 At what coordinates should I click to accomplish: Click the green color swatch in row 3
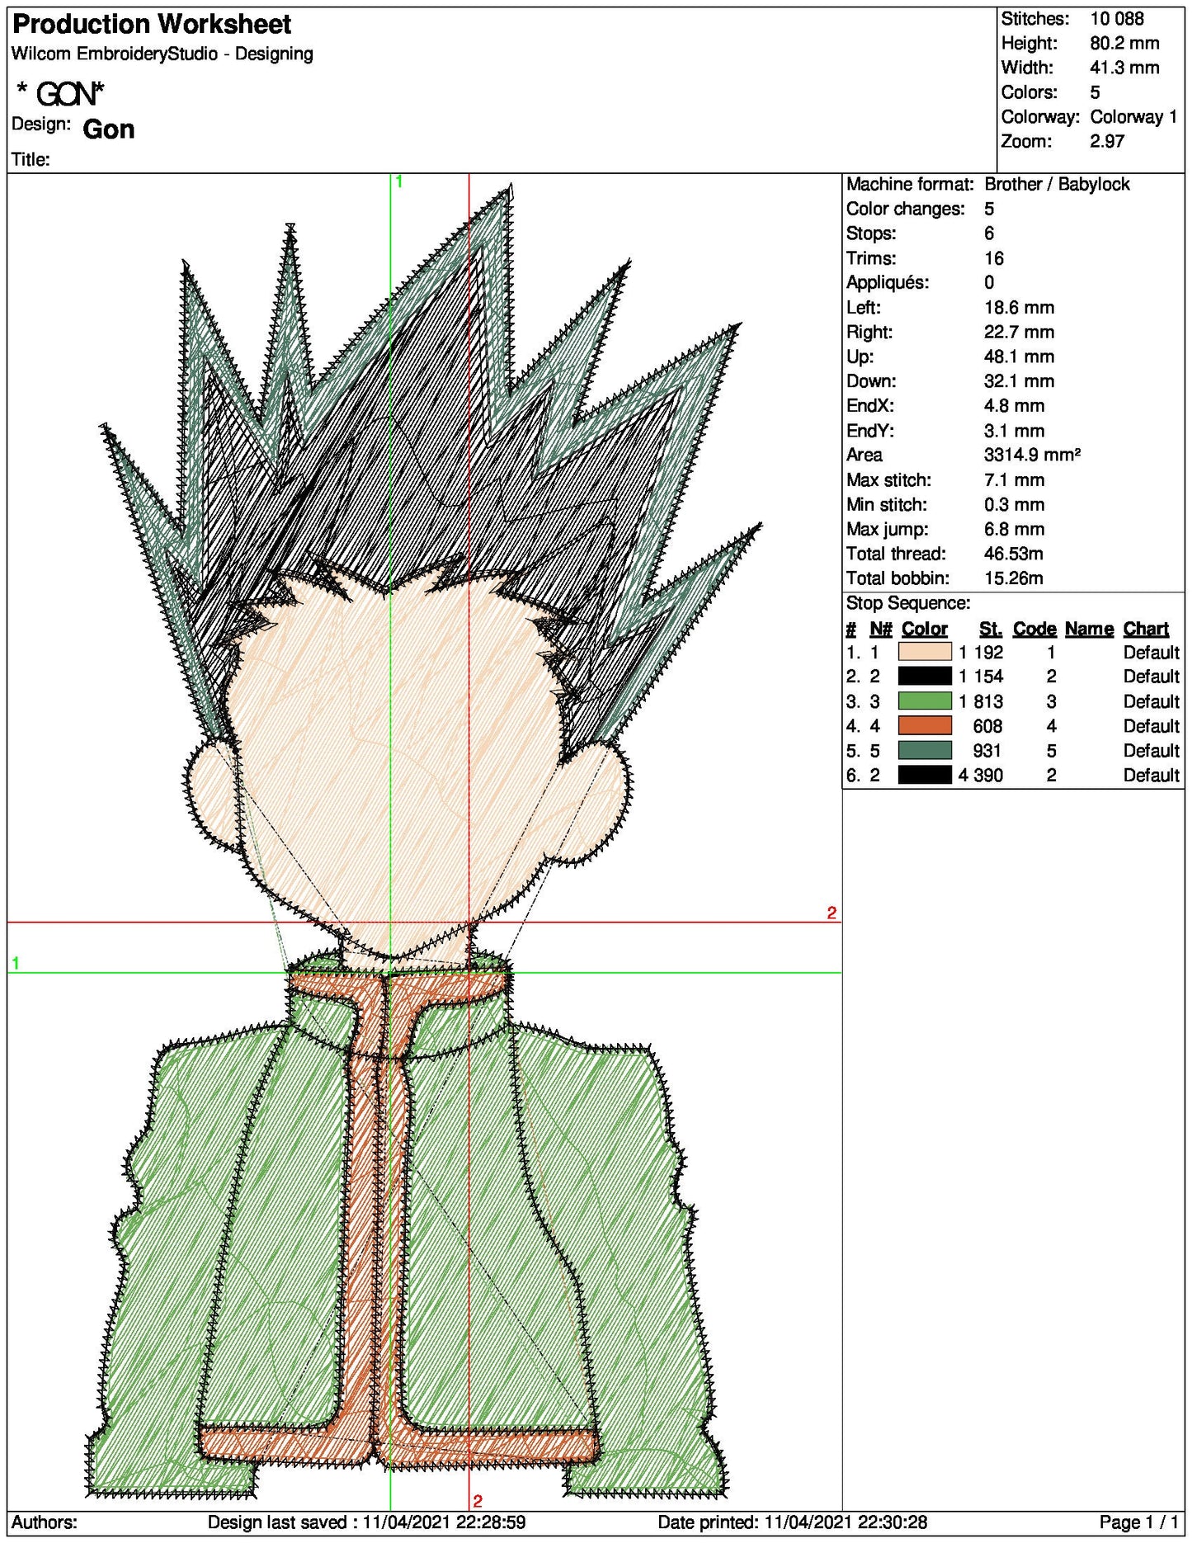click(x=924, y=701)
